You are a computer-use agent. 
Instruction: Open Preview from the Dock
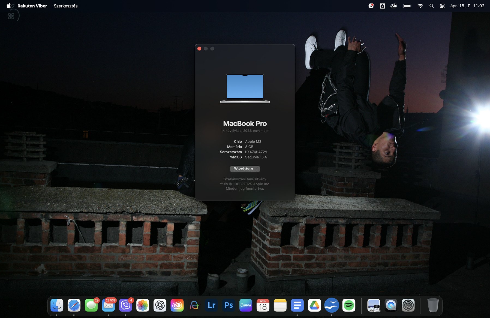coord(374,305)
